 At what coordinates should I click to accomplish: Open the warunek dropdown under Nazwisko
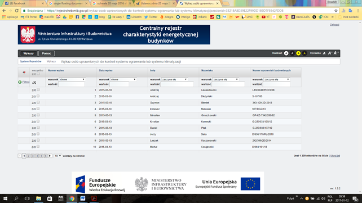[226, 79]
